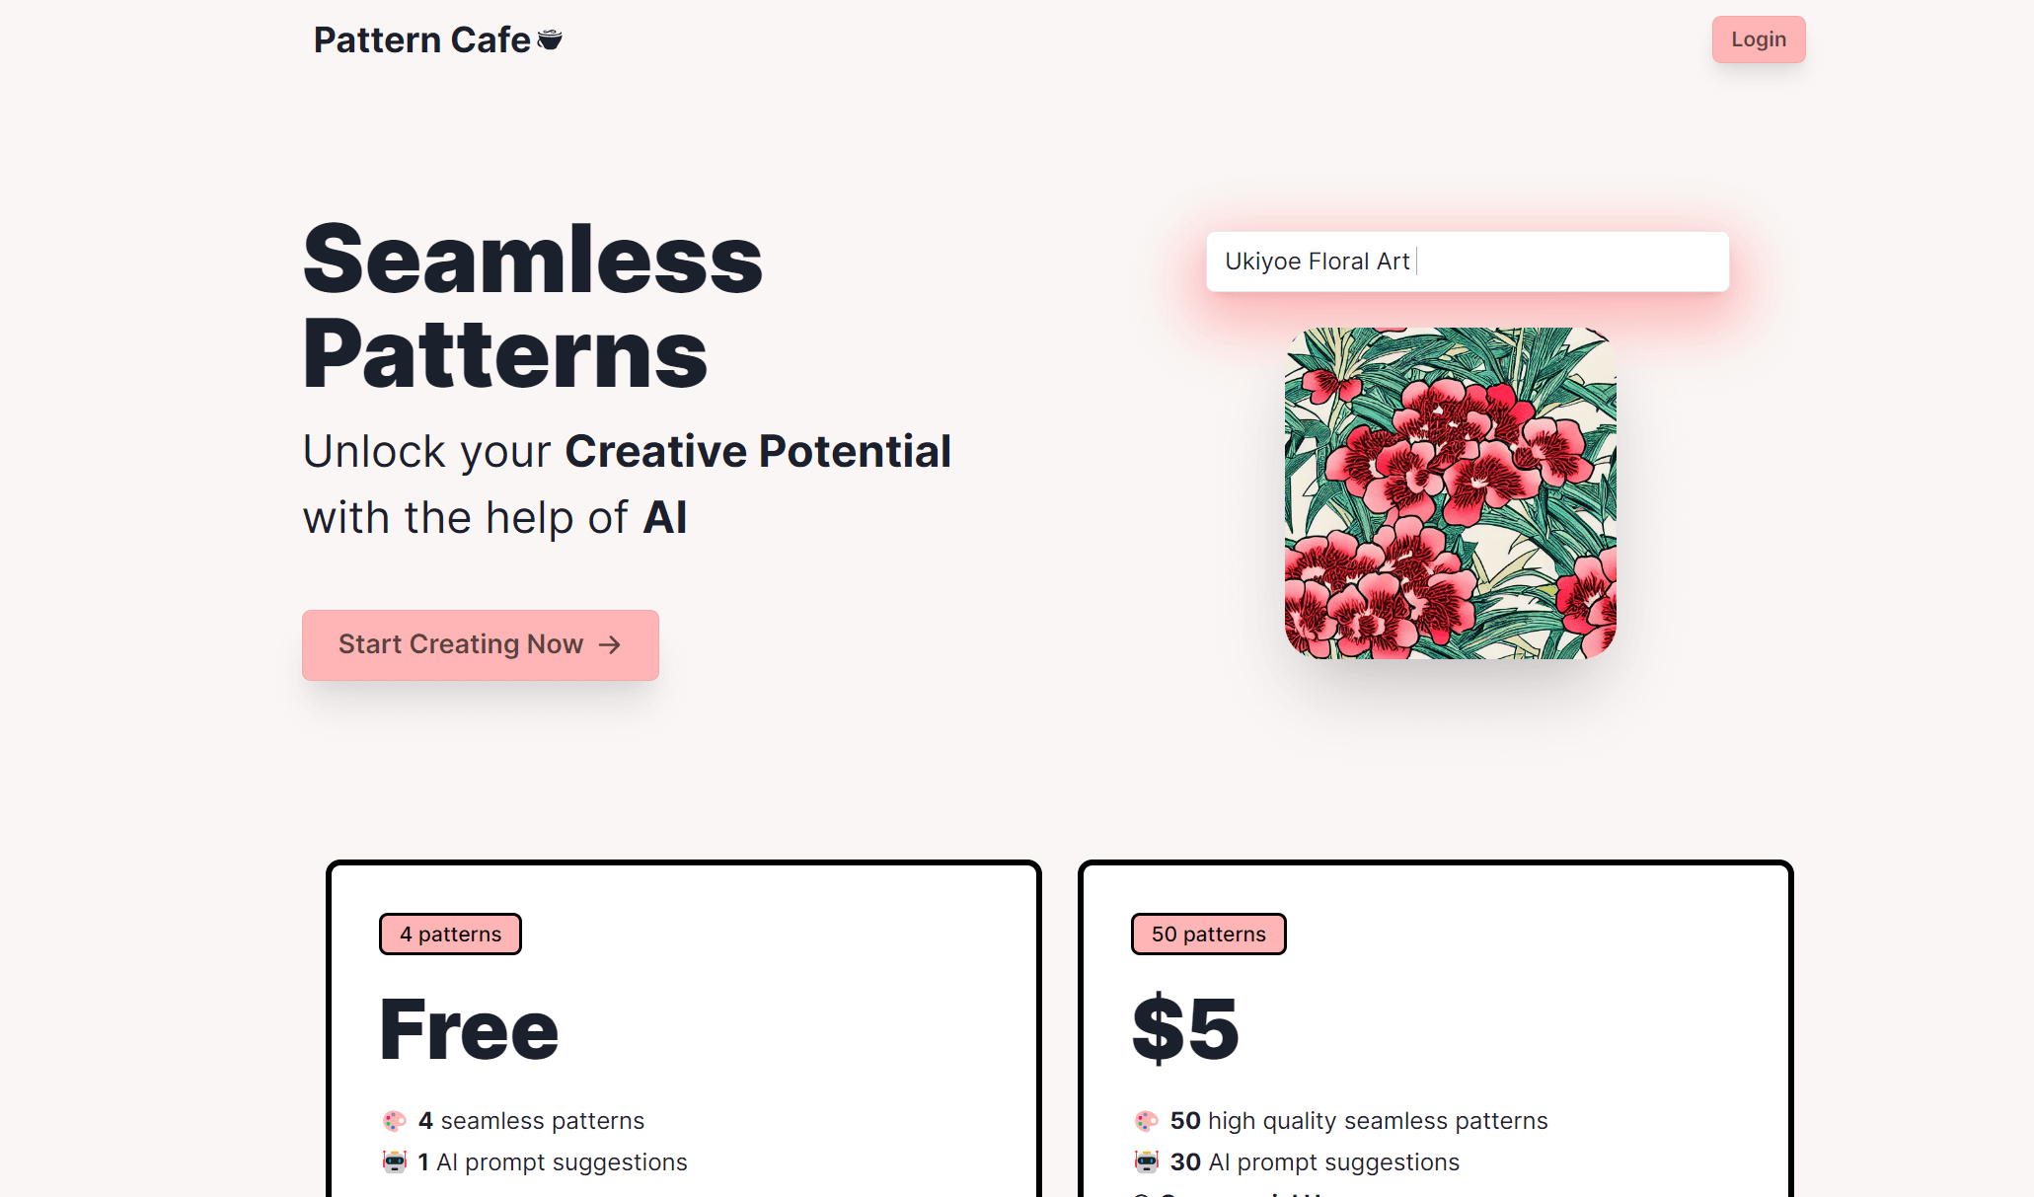Click the Free plan price heading
This screenshot has height=1197, width=2034.
tap(469, 1029)
